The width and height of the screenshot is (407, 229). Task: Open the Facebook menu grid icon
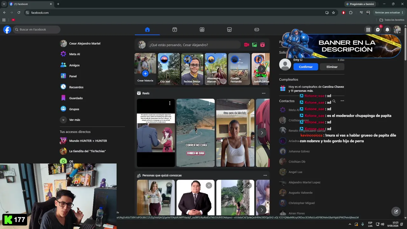368,30
